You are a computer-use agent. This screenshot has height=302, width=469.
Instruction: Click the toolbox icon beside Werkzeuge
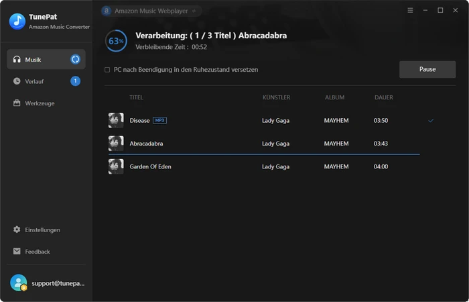coord(17,103)
